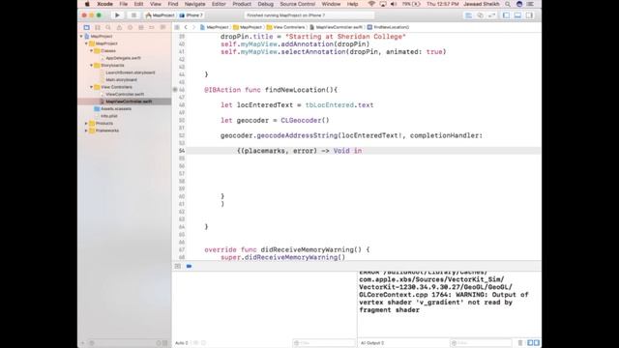Click the Spotlight search icon in menu bar
619x348 pixels.
pos(508,4)
